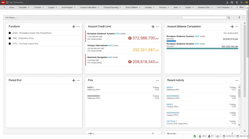
Task: Open Recent Activity widget options ellipsis
Action: click(237, 80)
